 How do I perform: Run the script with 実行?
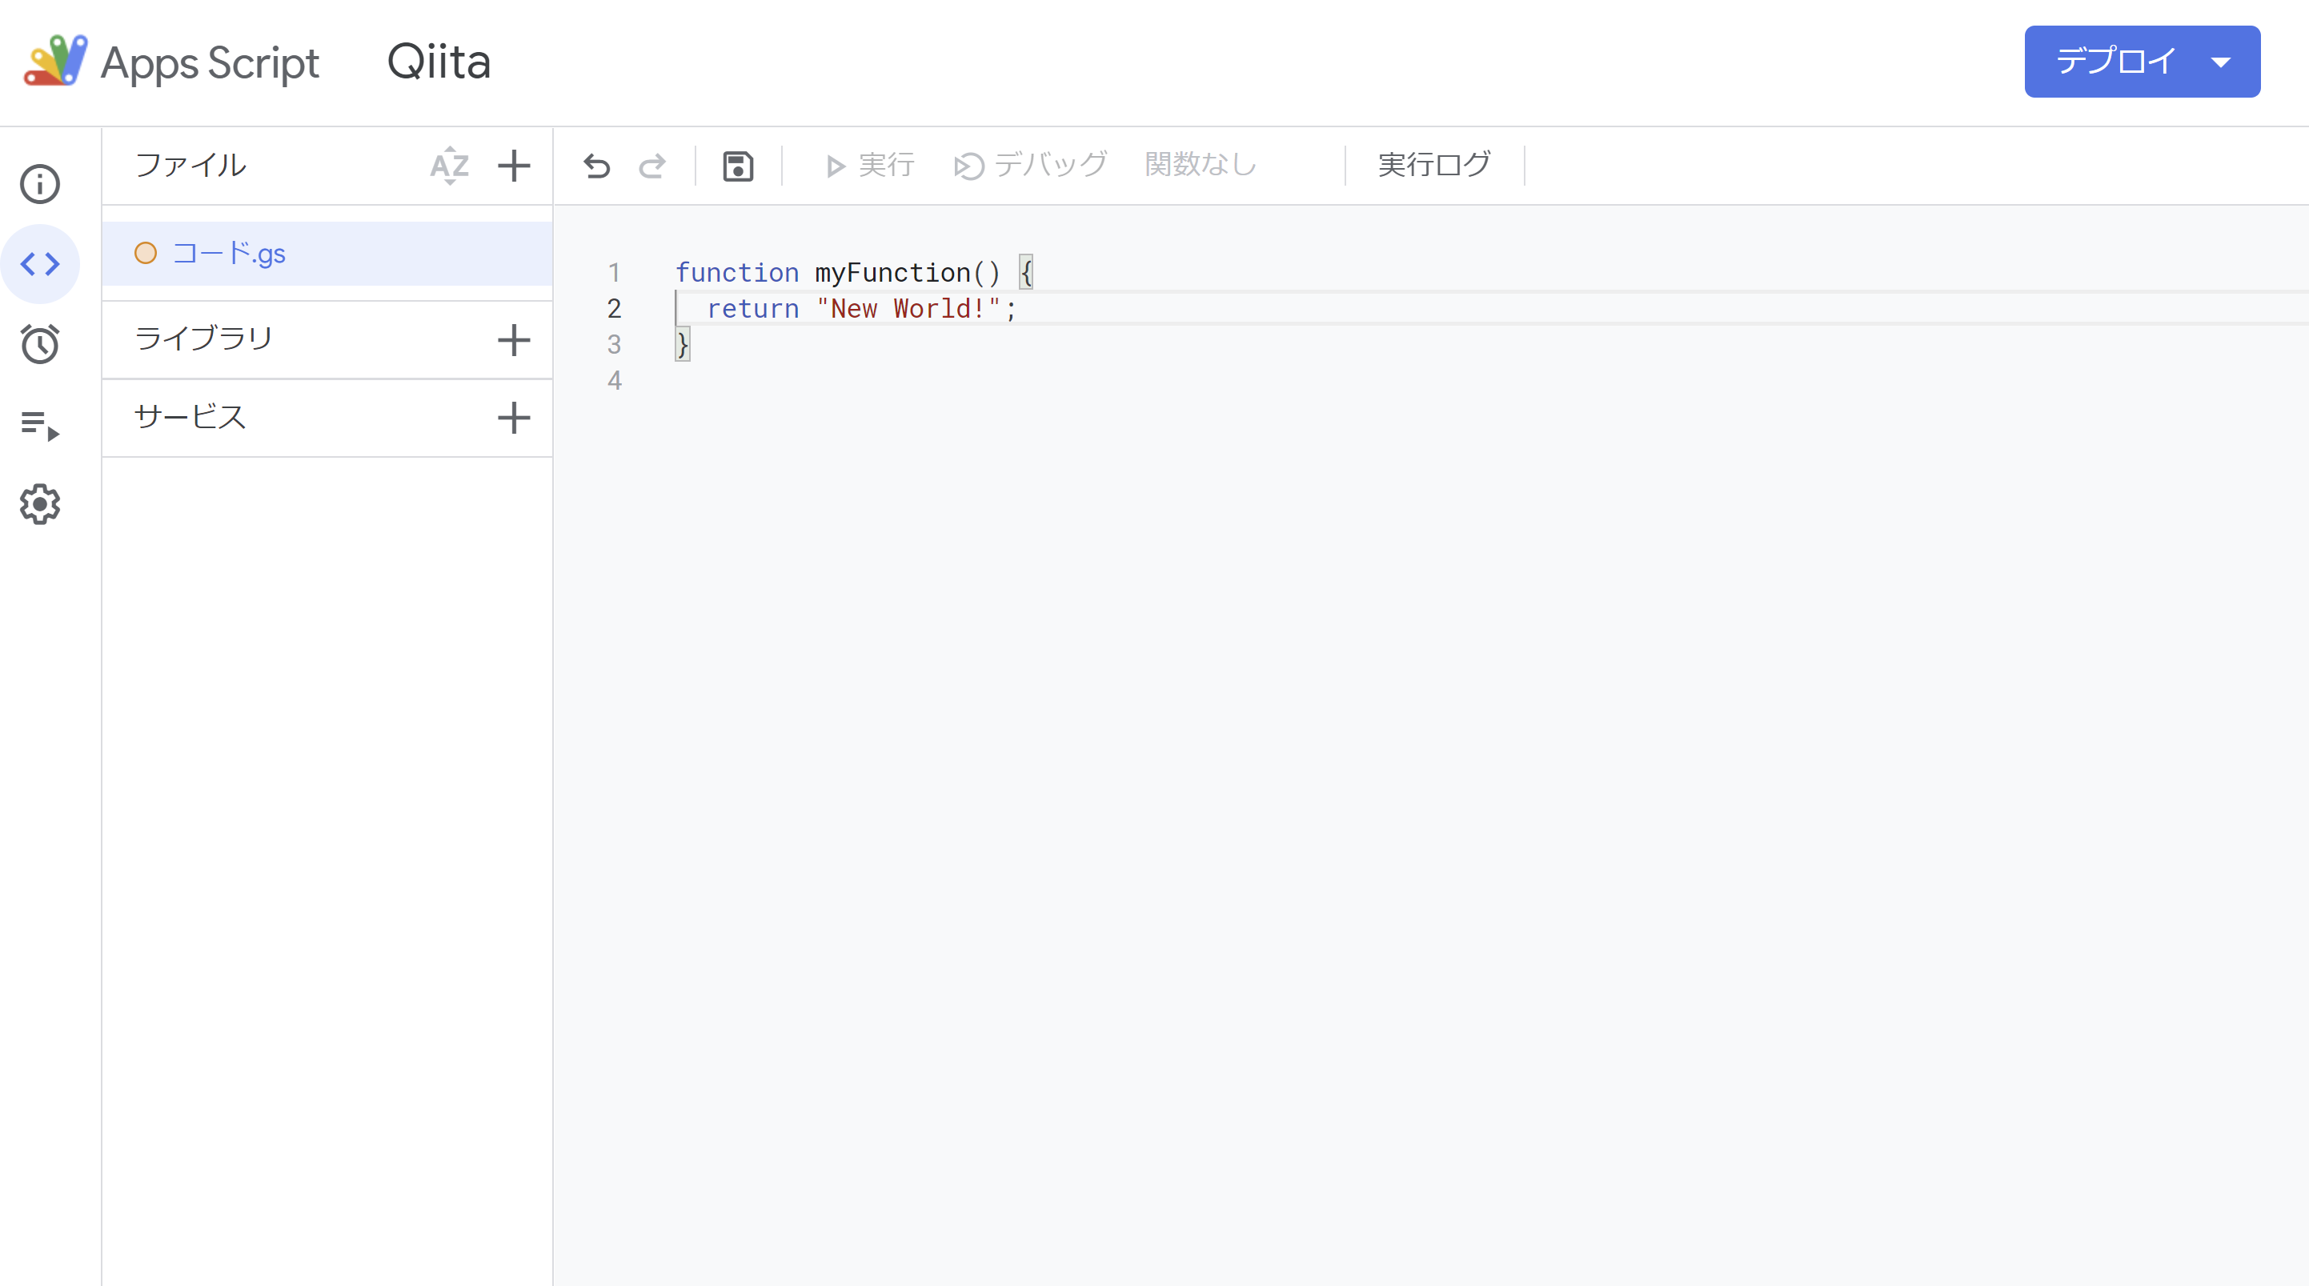[868, 165]
